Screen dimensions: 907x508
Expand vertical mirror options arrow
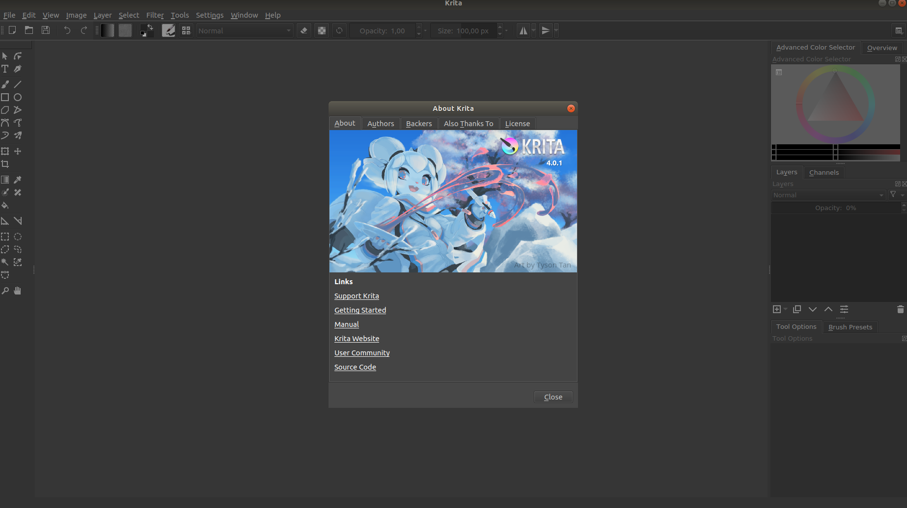(556, 30)
